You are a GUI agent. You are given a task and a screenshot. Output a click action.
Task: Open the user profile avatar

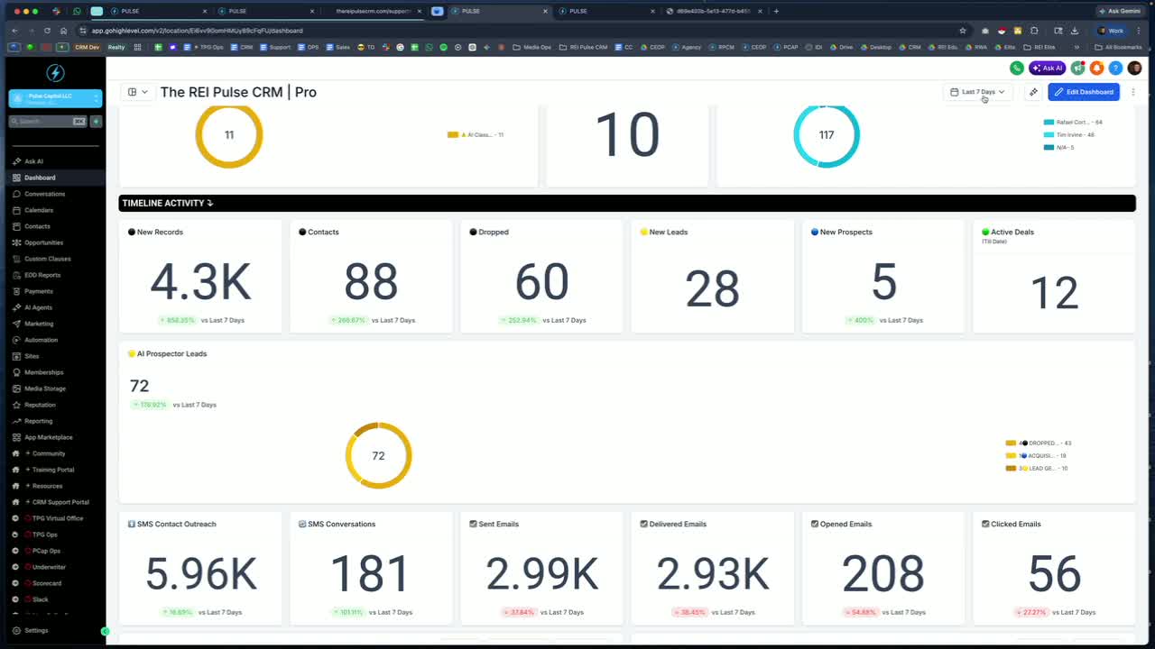coord(1134,68)
